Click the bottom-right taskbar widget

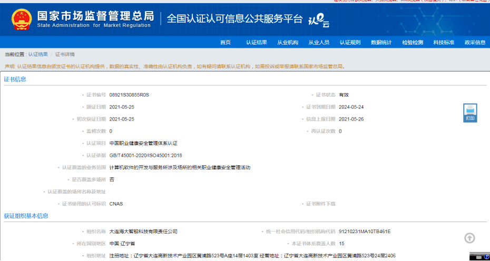click(479, 257)
